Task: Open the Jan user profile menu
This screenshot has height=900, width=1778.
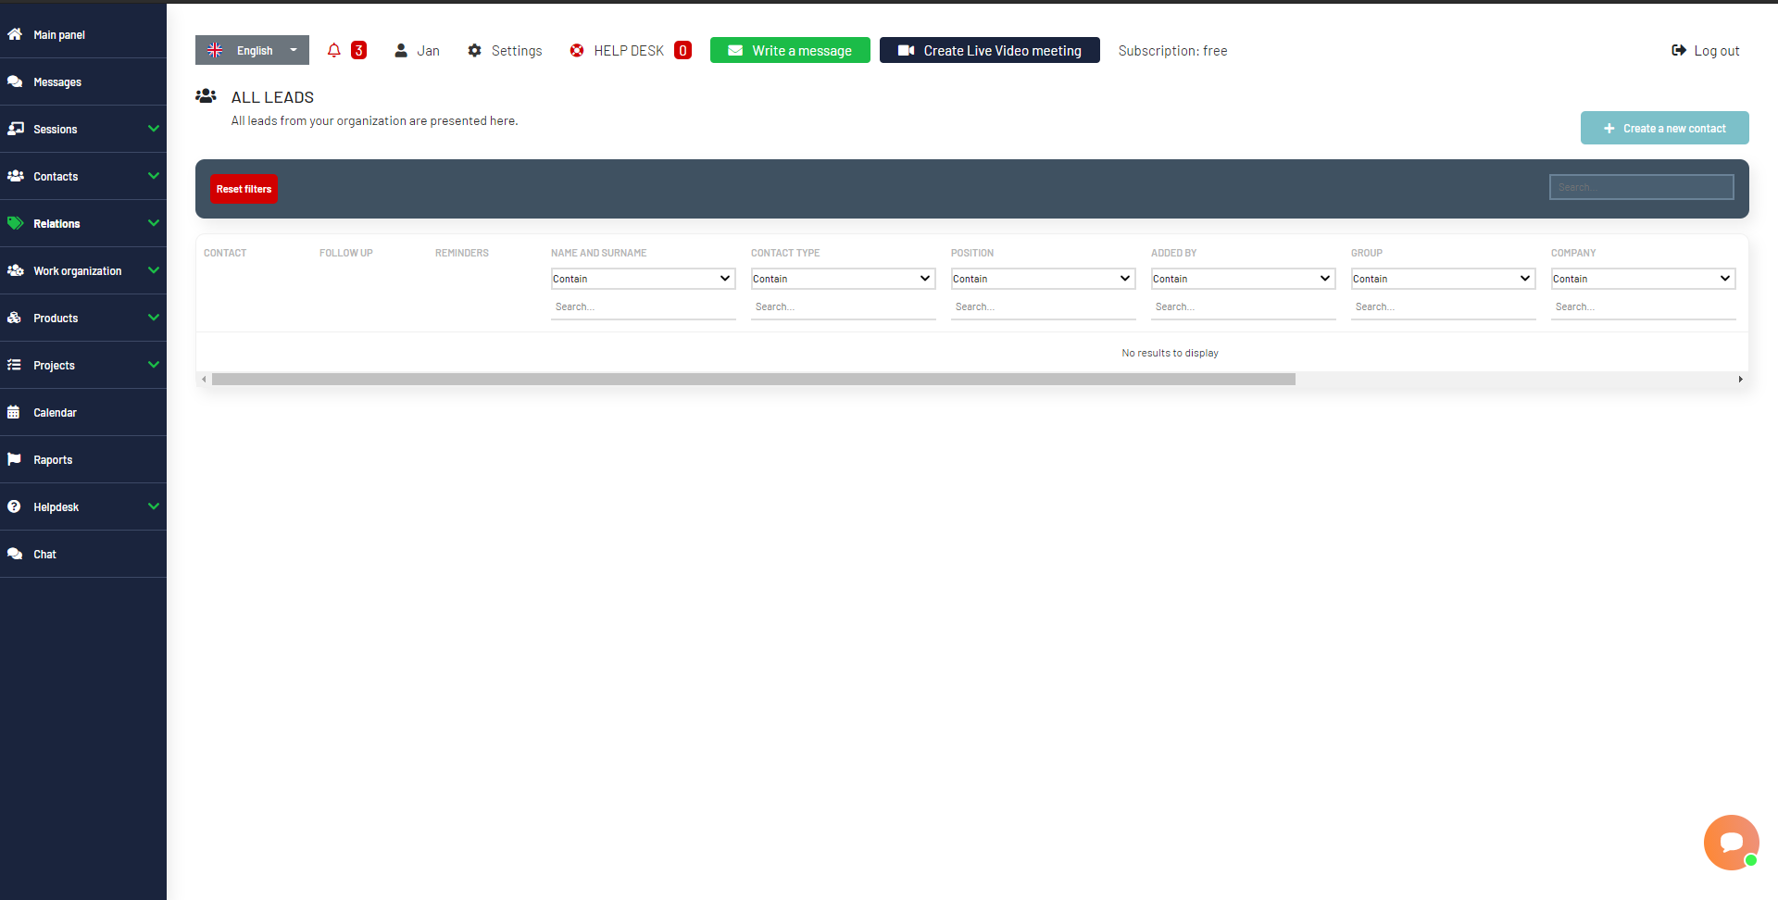Action: coord(416,50)
